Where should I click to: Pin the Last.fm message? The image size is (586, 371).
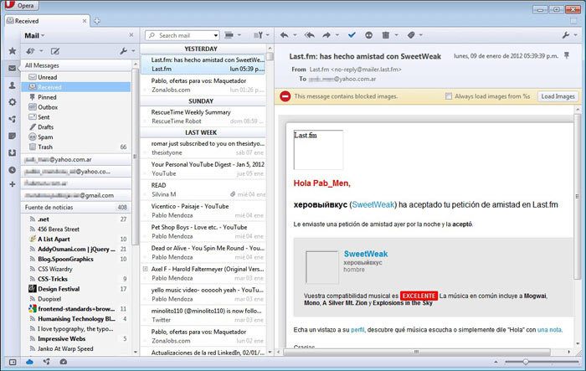tap(567, 56)
